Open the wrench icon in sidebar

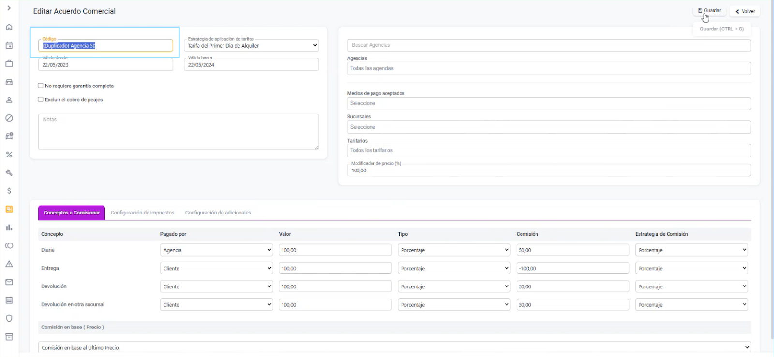coord(9,172)
